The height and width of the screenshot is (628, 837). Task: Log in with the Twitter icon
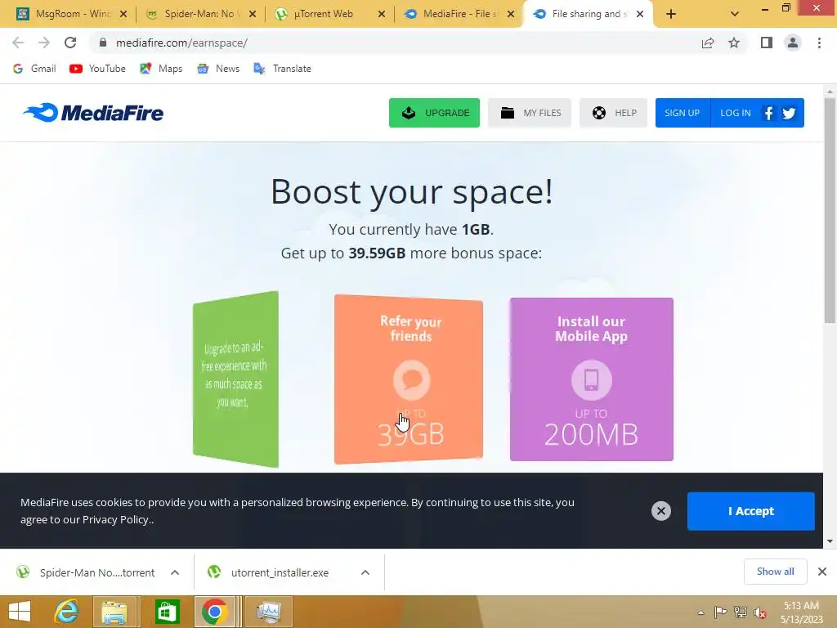pyautogui.click(x=789, y=113)
